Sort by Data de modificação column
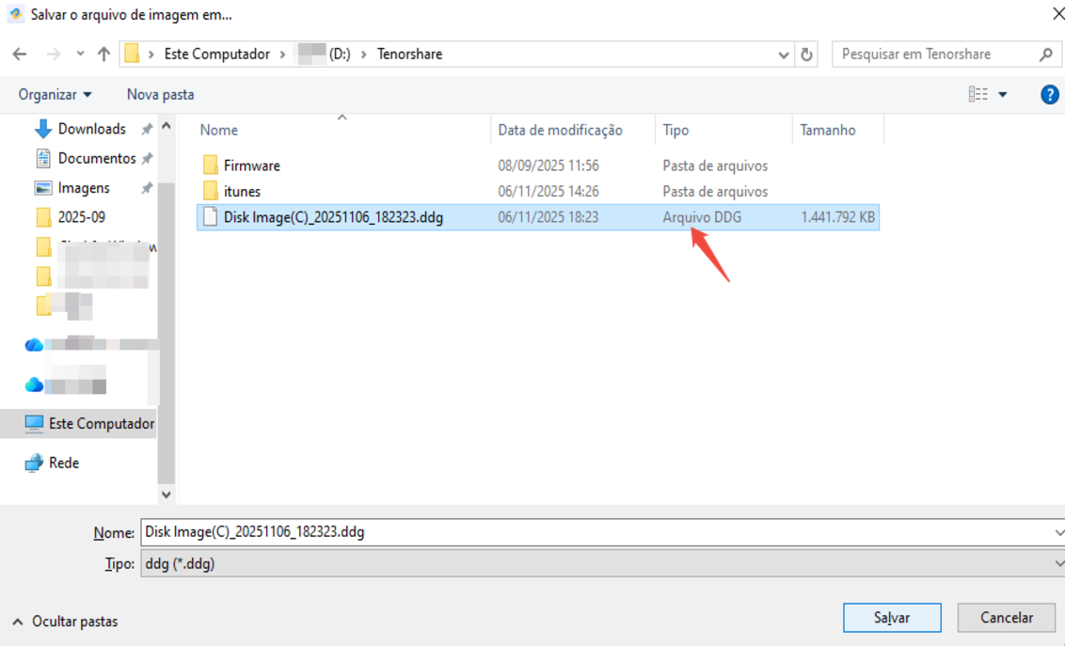This screenshot has width=1065, height=646. [561, 131]
